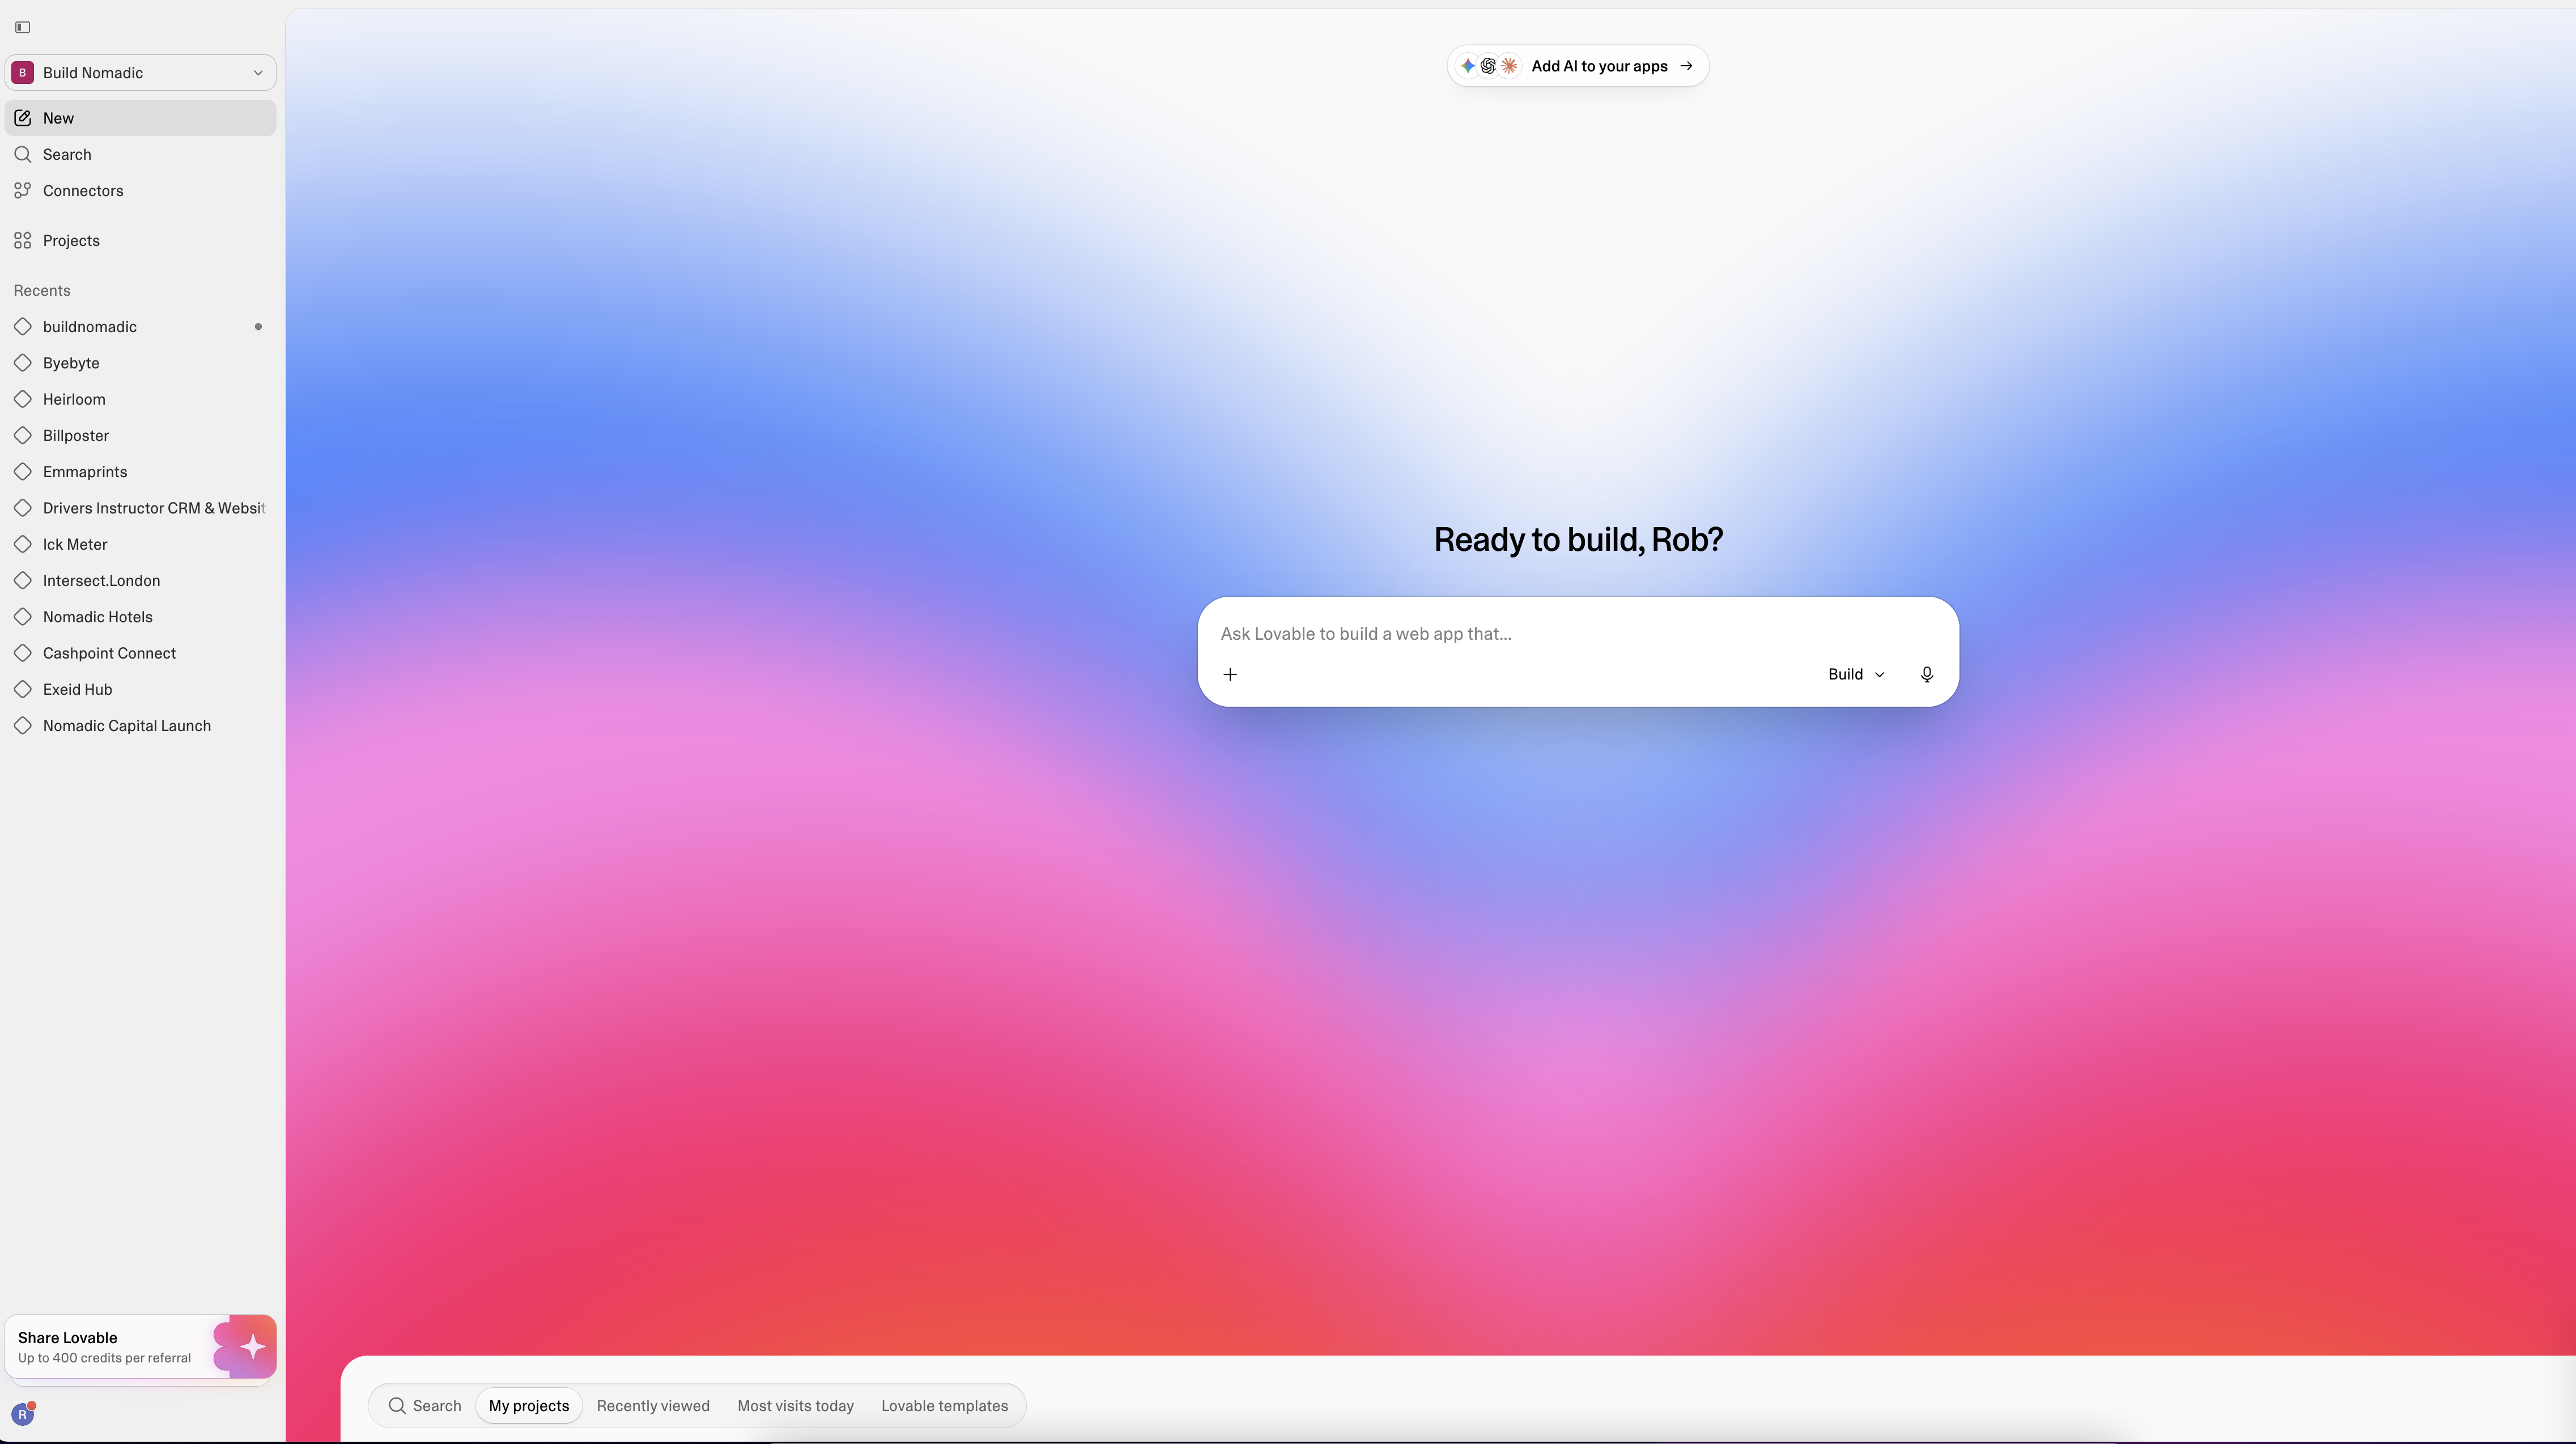
Task: Start a New project from the sidebar
Action: pos(140,118)
